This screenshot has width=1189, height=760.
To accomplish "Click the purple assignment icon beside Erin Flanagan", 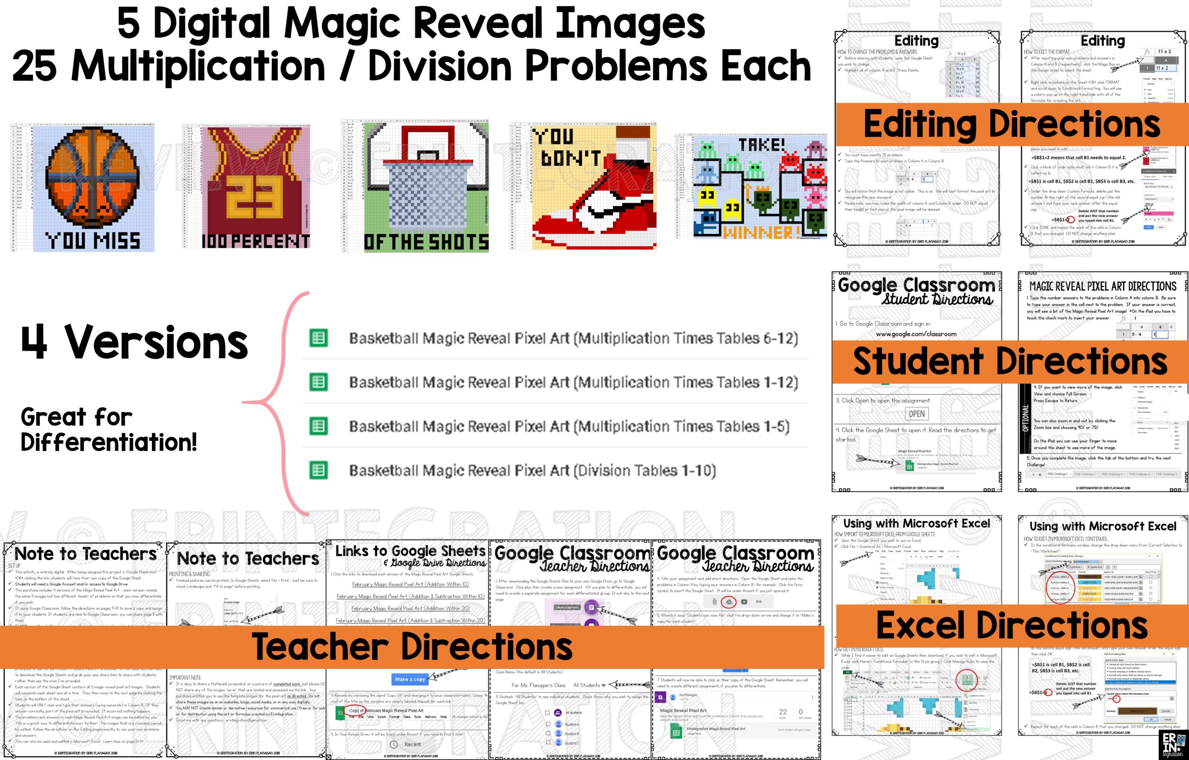I will pyautogui.click(x=661, y=697).
